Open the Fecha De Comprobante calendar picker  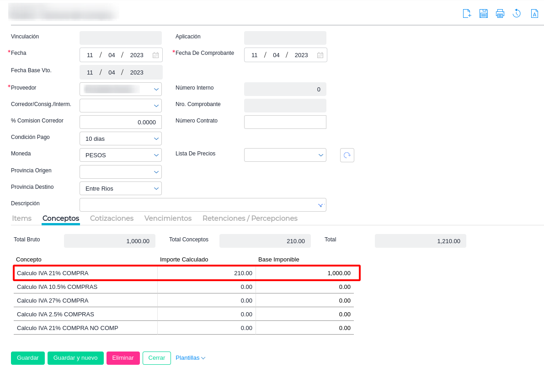click(x=320, y=55)
